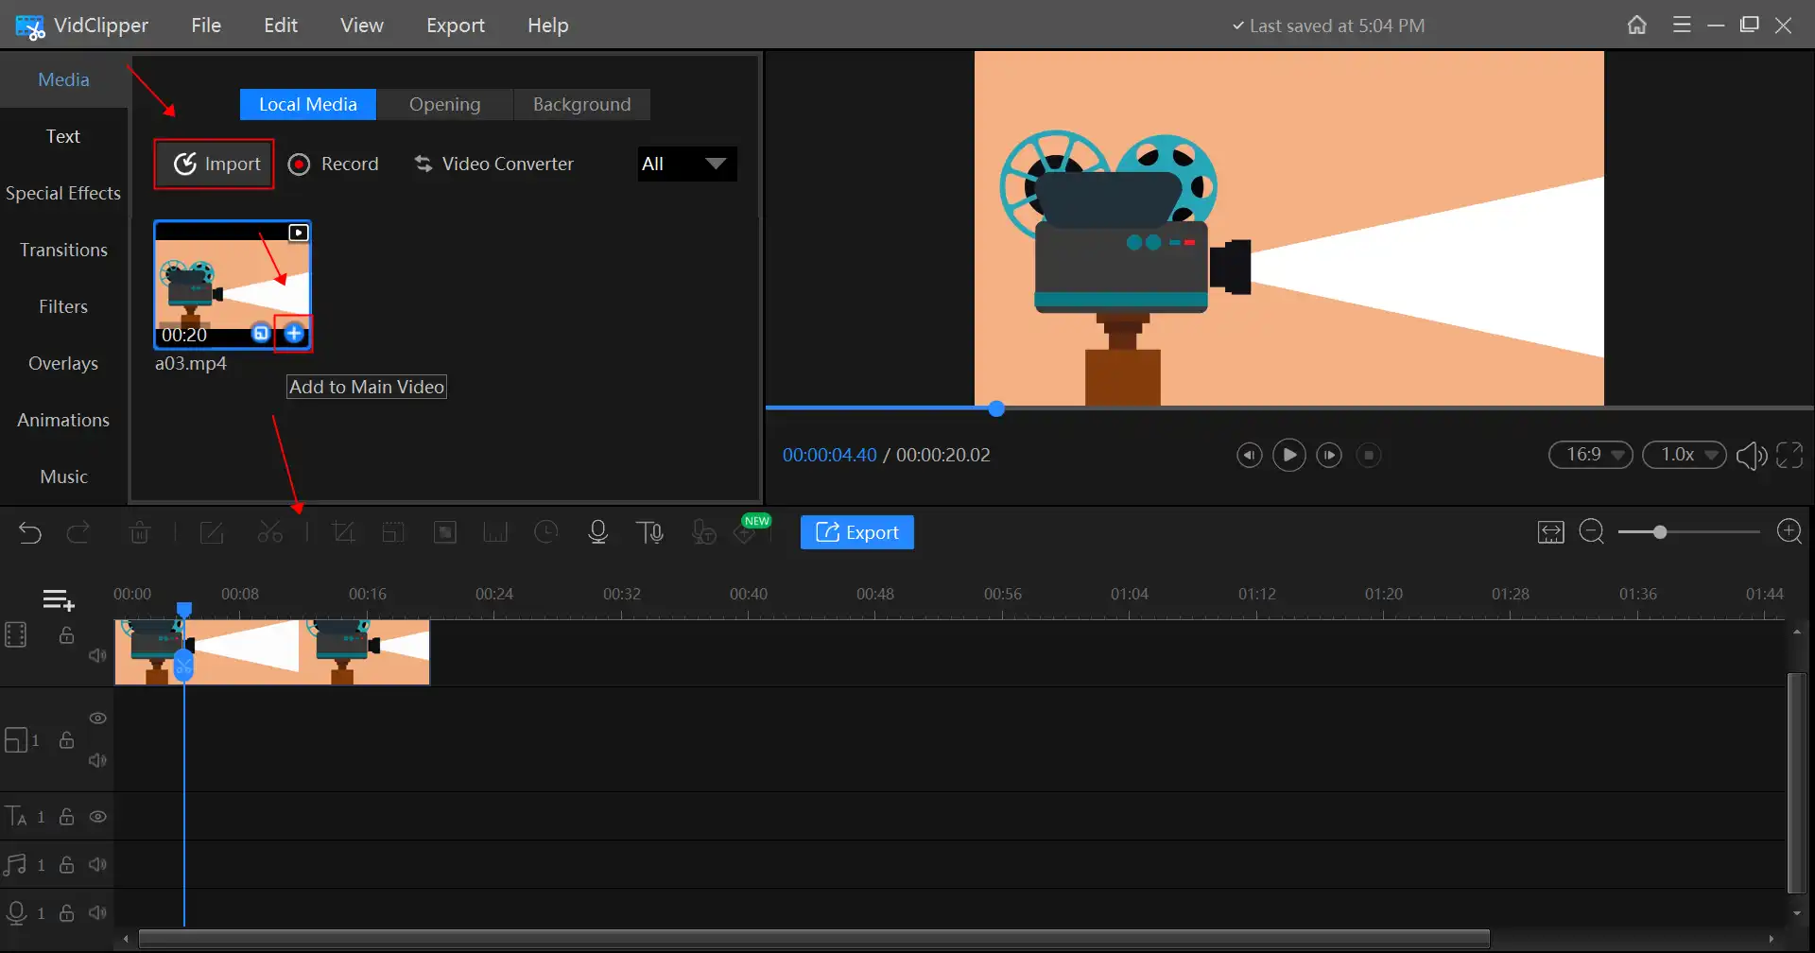
Task: Unlock or lock the main video track
Action: tap(66, 634)
